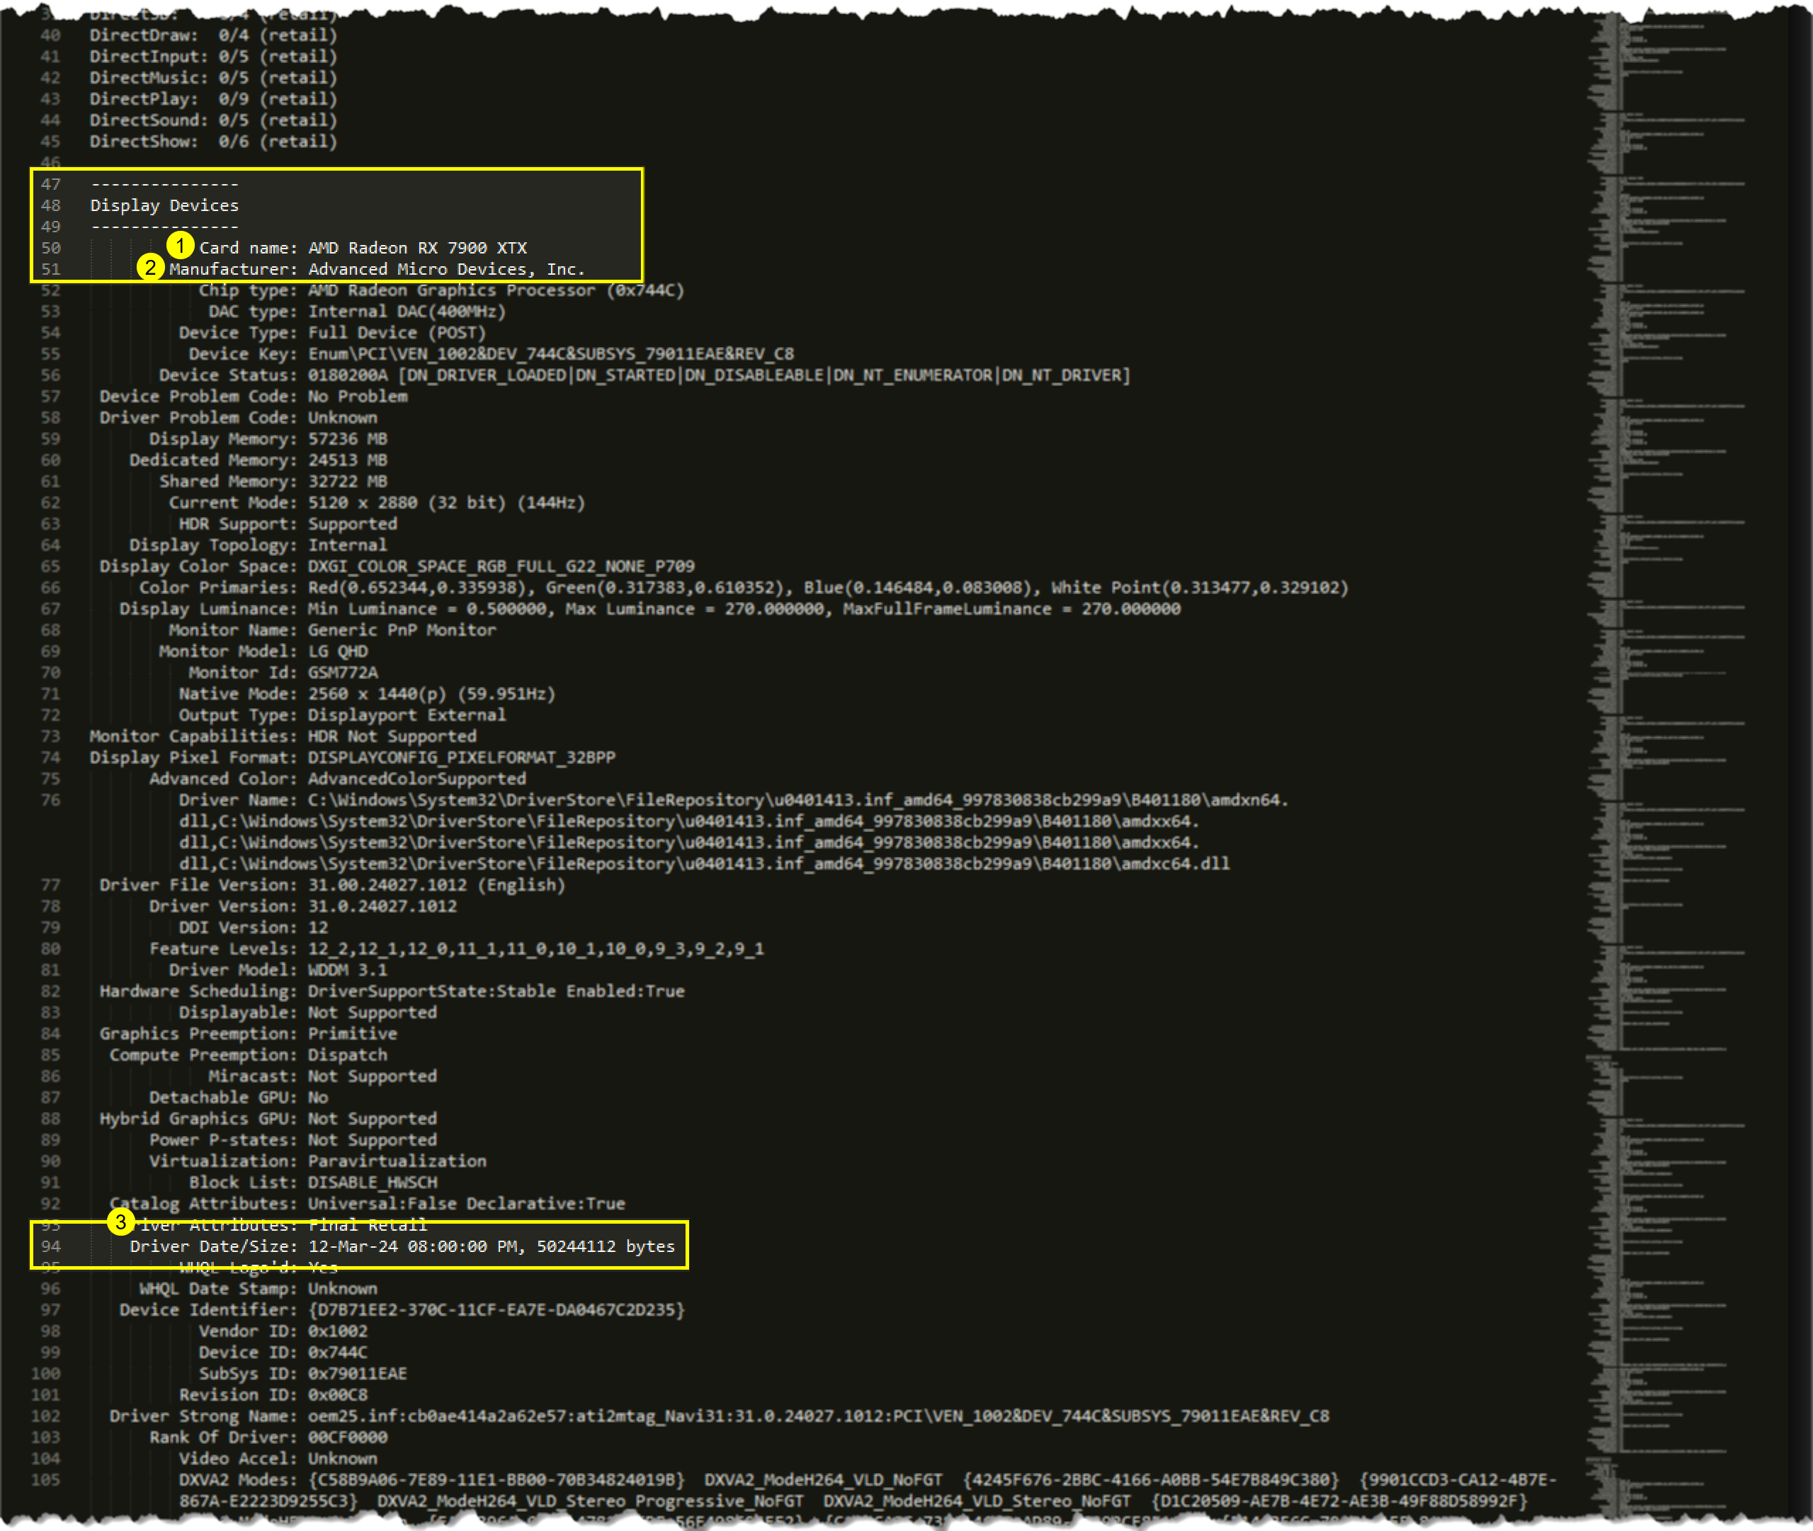Click the 'Display Devices' heading line
The image size is (1813, 1531).
[164, 205]
